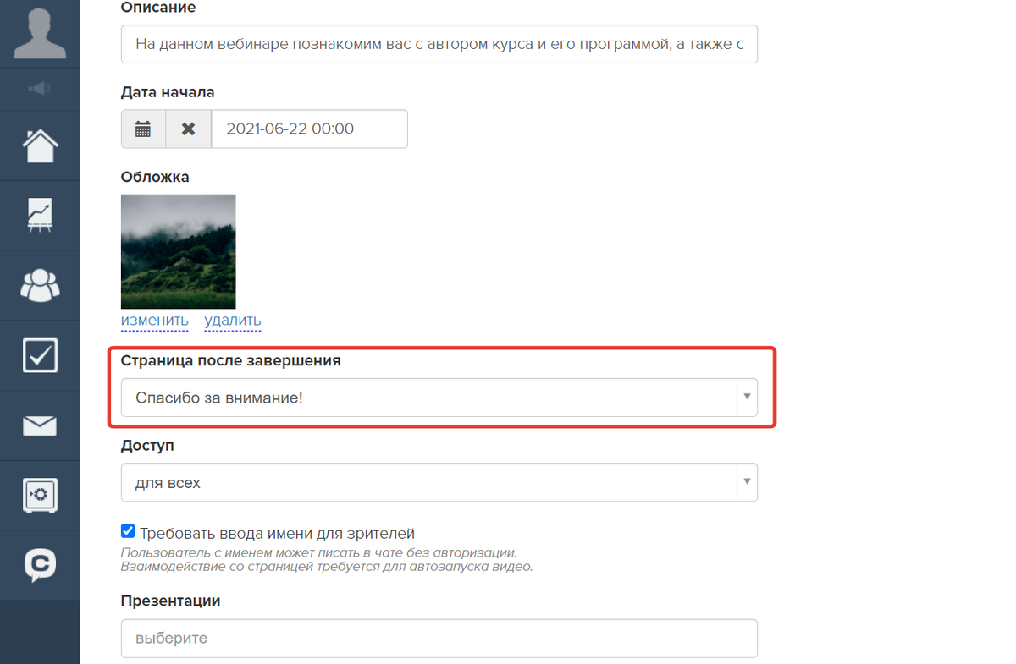Click the 'Обложка' label

[155, 177]
